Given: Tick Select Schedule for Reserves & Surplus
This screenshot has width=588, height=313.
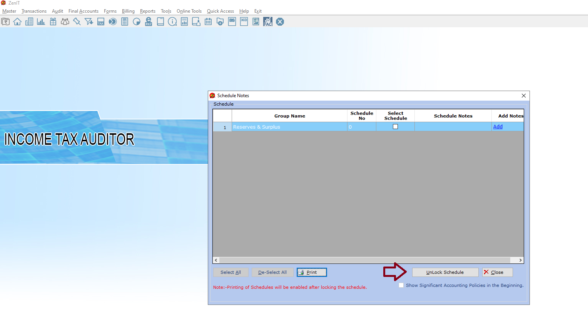Looking at the screenshot, I should (395, 127).
